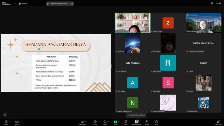Select the zoom baa03 participant tile
224x126 pixels.
pyautogui.click(x=168, y=23)
